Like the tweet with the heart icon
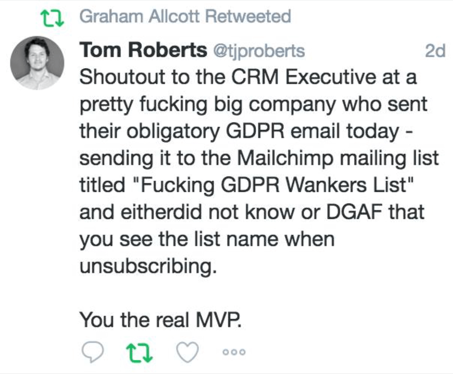The height and width of the screenshot is (378, 453). tap(187, 352)
